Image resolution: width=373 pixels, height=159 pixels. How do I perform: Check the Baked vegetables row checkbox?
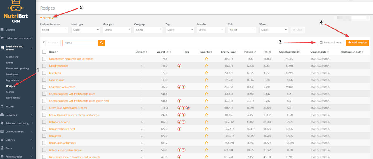tap(44, 66)
